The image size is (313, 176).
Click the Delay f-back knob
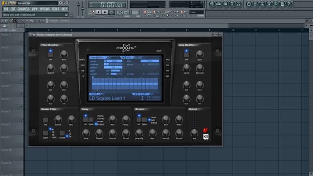99,133
